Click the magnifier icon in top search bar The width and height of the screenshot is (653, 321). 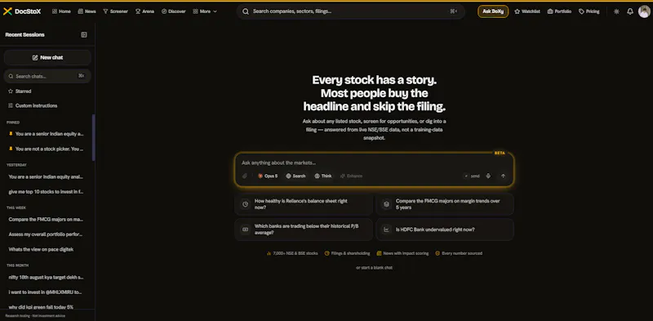246,11
